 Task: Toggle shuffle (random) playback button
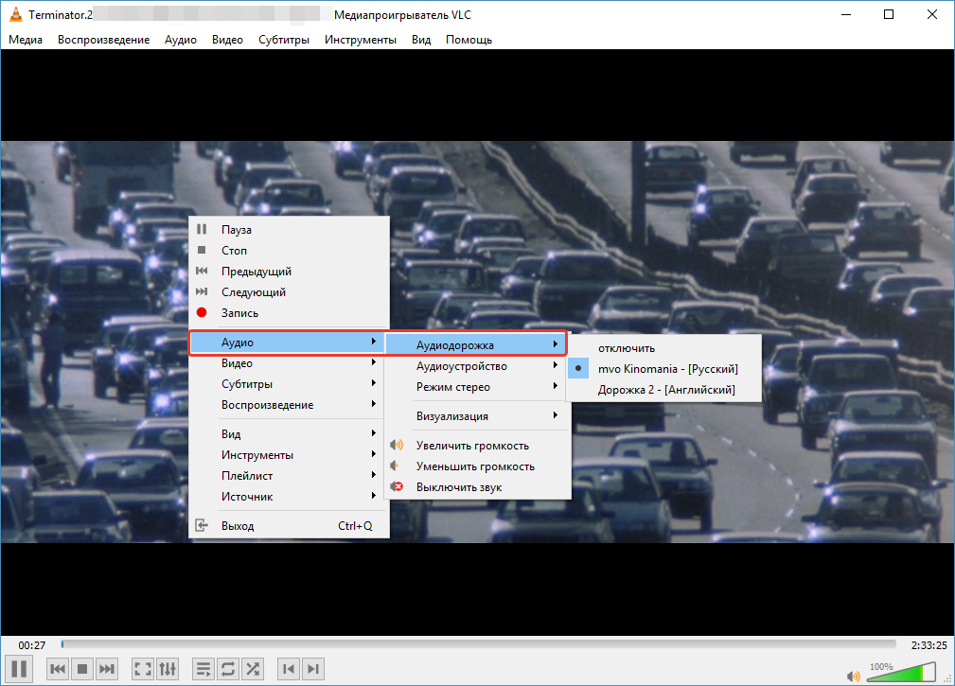pyautogui.click(x=253, y=669)
